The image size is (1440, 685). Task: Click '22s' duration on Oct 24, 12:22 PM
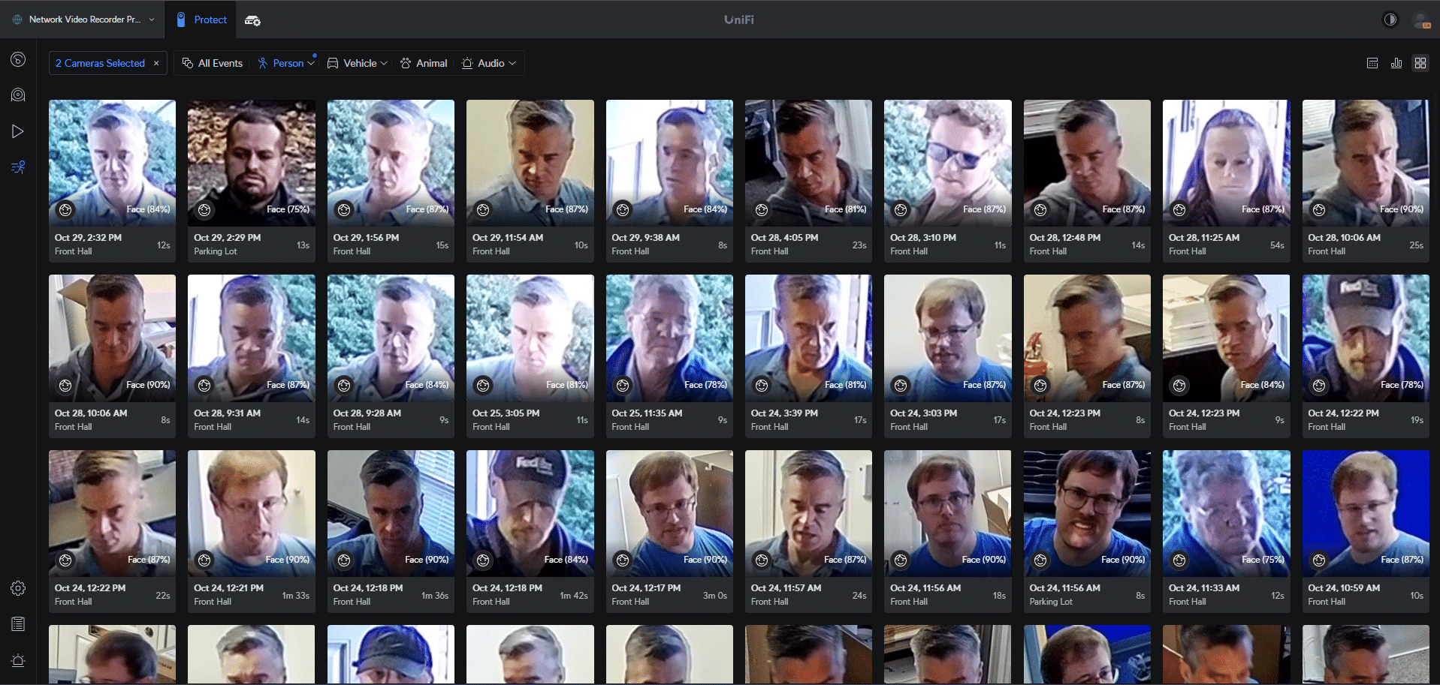point(163,596)
